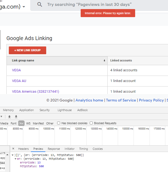This screenshot has width=168, height=172.
Task: Click the import HAR upload arrow
Action: coord(9,117)
